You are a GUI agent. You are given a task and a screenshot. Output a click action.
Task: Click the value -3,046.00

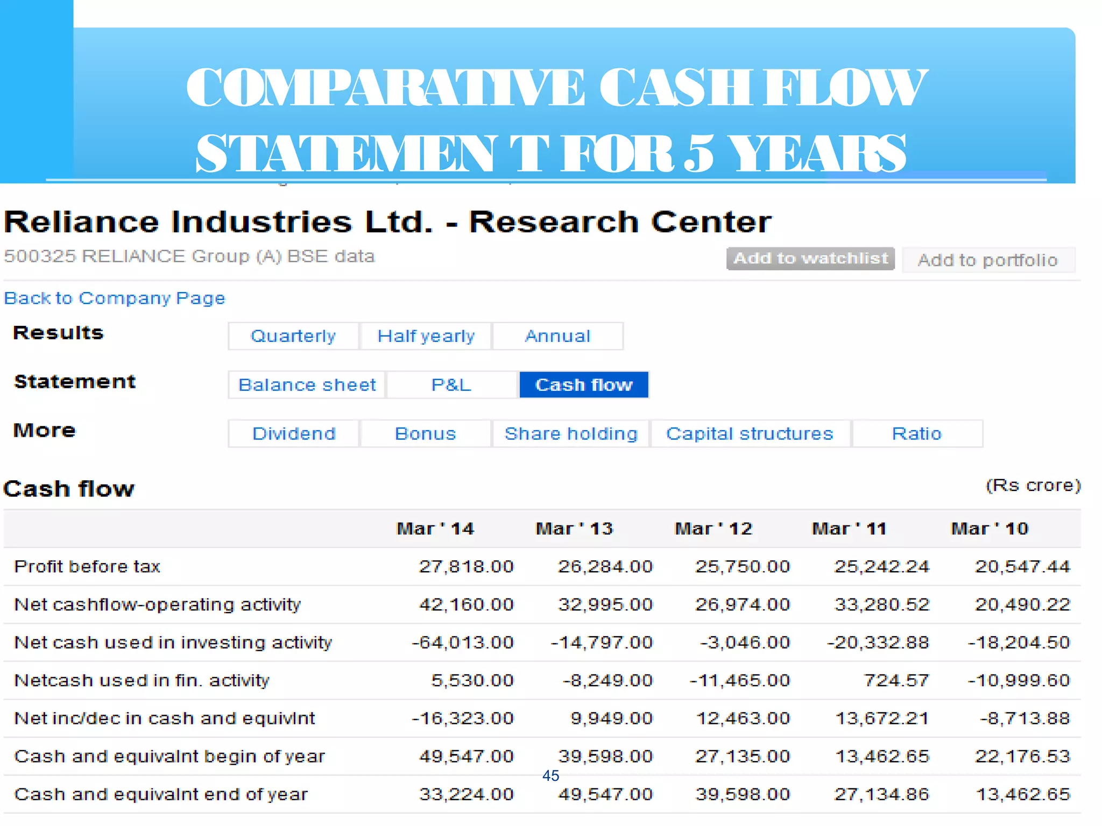tap(745, 642)
